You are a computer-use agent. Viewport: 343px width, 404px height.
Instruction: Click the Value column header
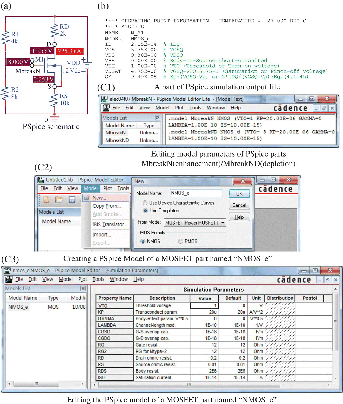[x=205, y=298]
